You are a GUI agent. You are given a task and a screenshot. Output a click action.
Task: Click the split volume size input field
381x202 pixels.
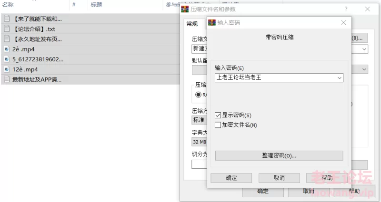tap(199, 164)
